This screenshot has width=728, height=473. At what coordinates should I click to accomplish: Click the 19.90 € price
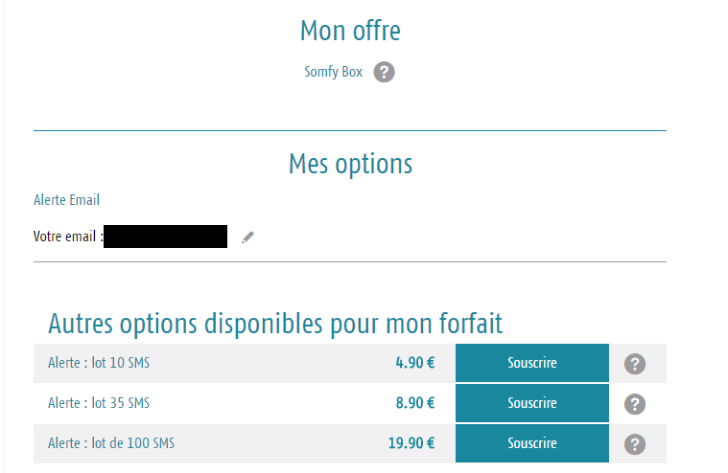click(411, 443)
